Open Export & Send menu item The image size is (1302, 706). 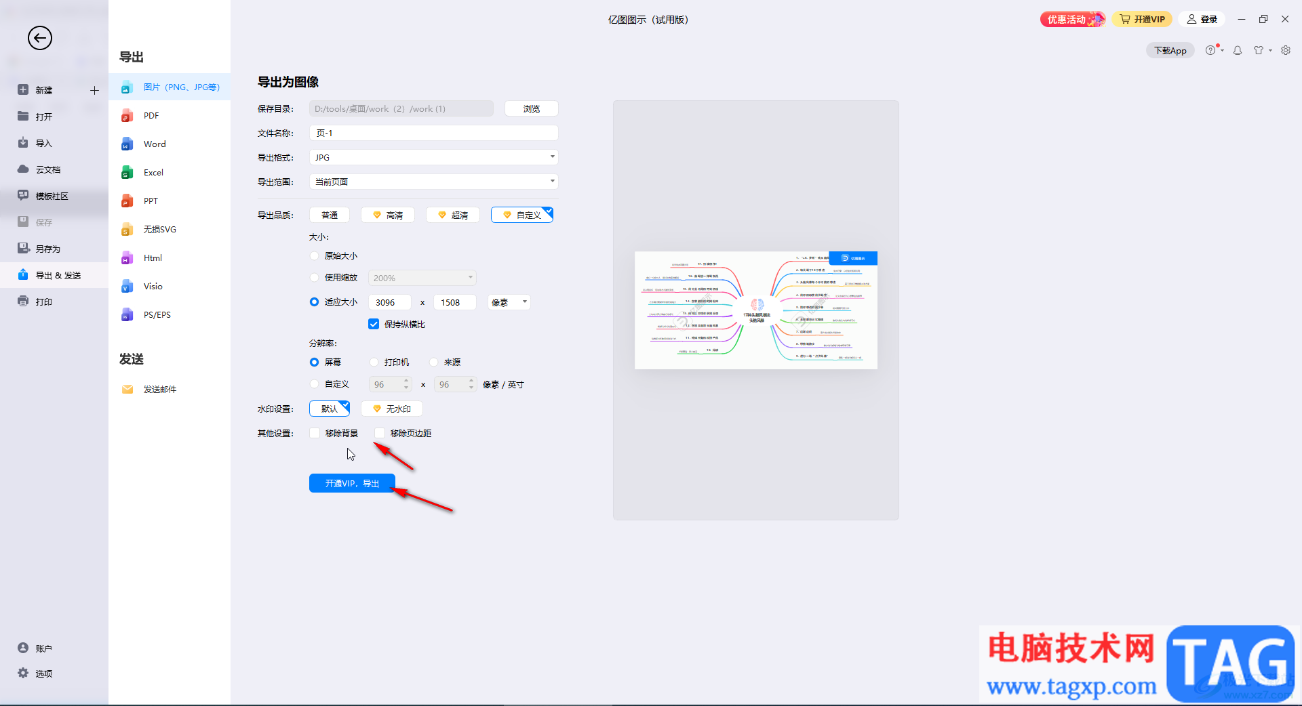(x=54, y=275)
